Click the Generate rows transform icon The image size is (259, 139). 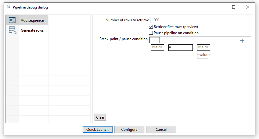12,30
